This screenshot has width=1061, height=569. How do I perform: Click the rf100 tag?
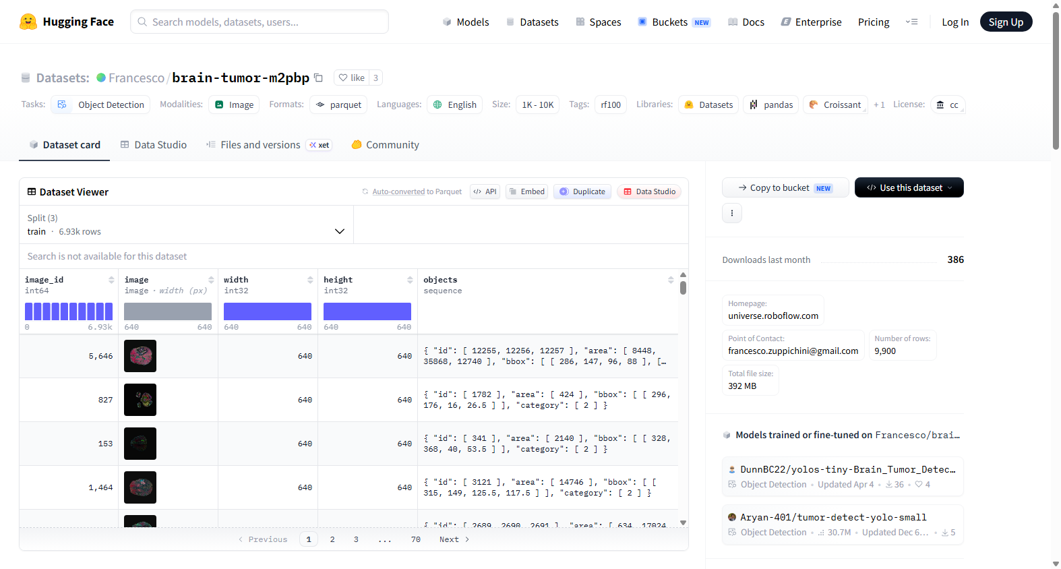(x=611, y=104)
